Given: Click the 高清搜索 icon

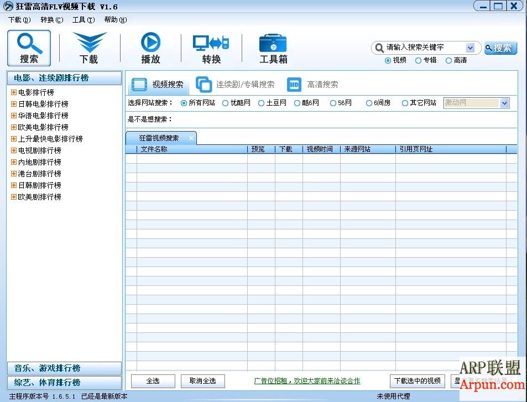Looking at the screenshot, I should [294, 84].
